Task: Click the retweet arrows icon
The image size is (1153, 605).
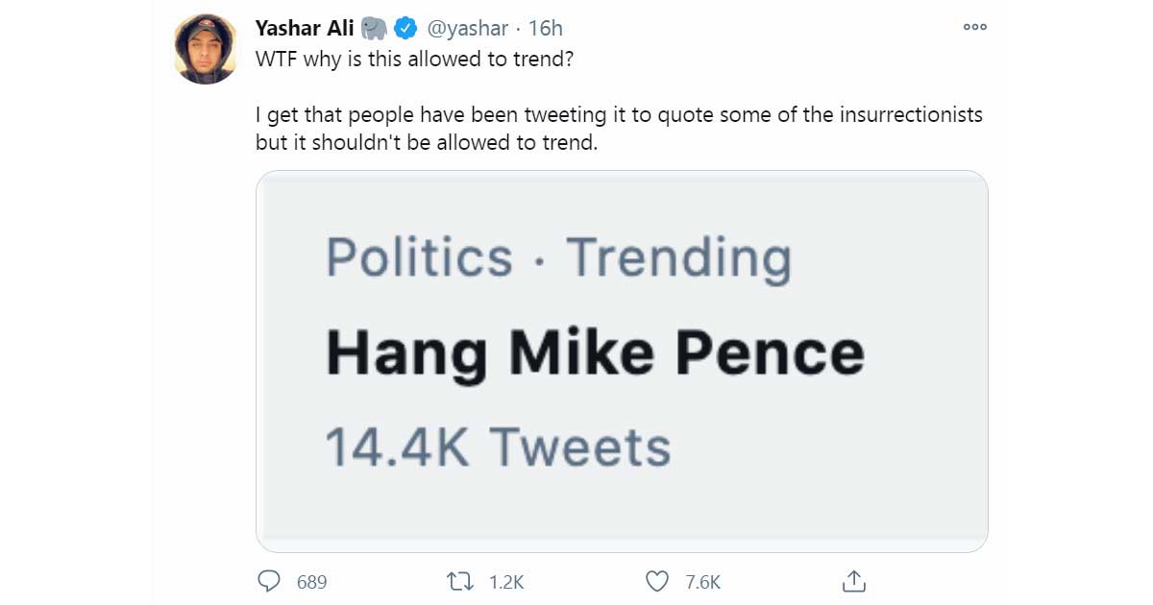Action: (462, 581)
